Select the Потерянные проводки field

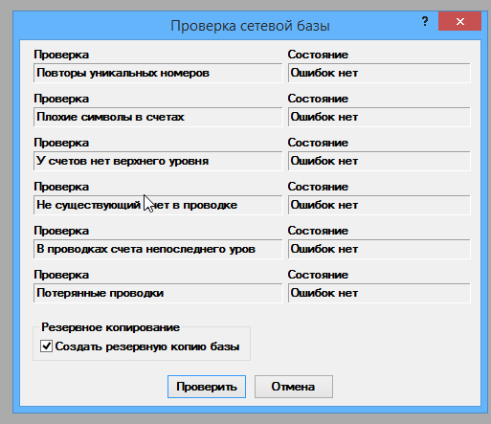pos(158,293)
